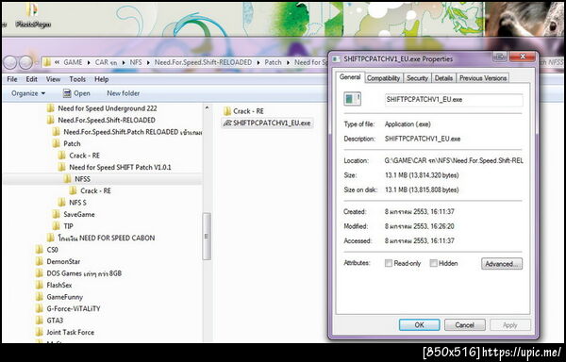
Task: Click SHIFTPCPATCHV1_EU.exe file icon in file pane
Action: [x=227, y=123]
